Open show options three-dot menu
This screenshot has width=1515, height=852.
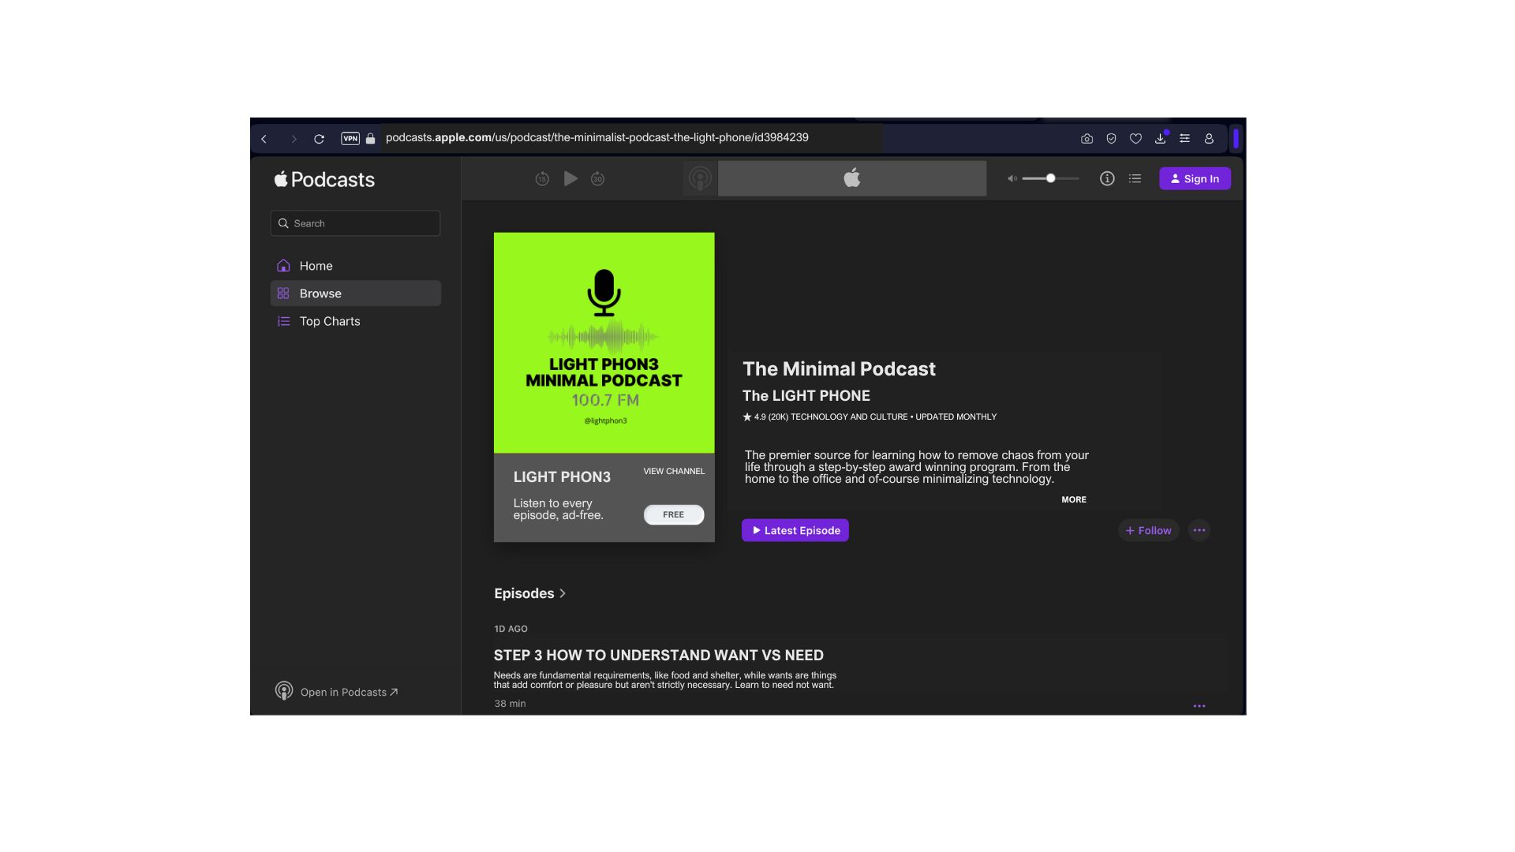click(1199, 530)
